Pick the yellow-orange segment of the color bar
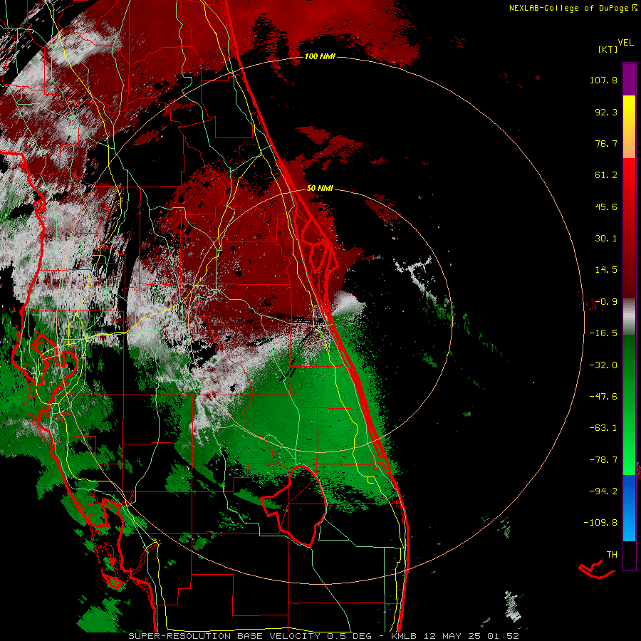The height and width of the screenshot is (641, 641). click(629, 127)
